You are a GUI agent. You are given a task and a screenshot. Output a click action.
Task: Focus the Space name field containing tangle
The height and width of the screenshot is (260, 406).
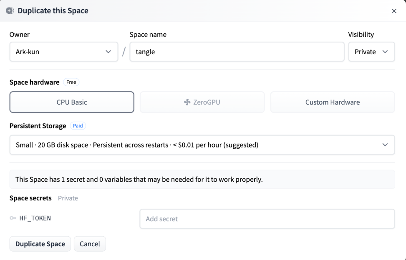tap(237, 52)
